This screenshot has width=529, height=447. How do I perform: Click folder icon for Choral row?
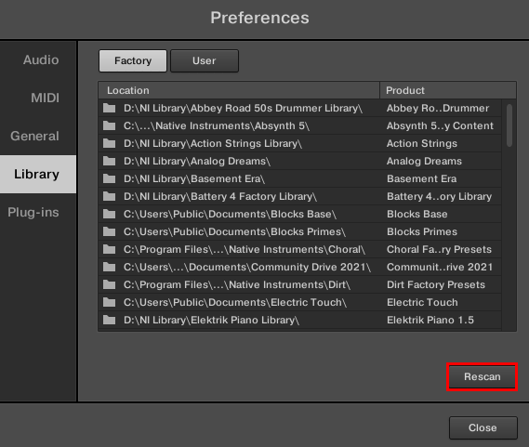(x=109, y=249)
